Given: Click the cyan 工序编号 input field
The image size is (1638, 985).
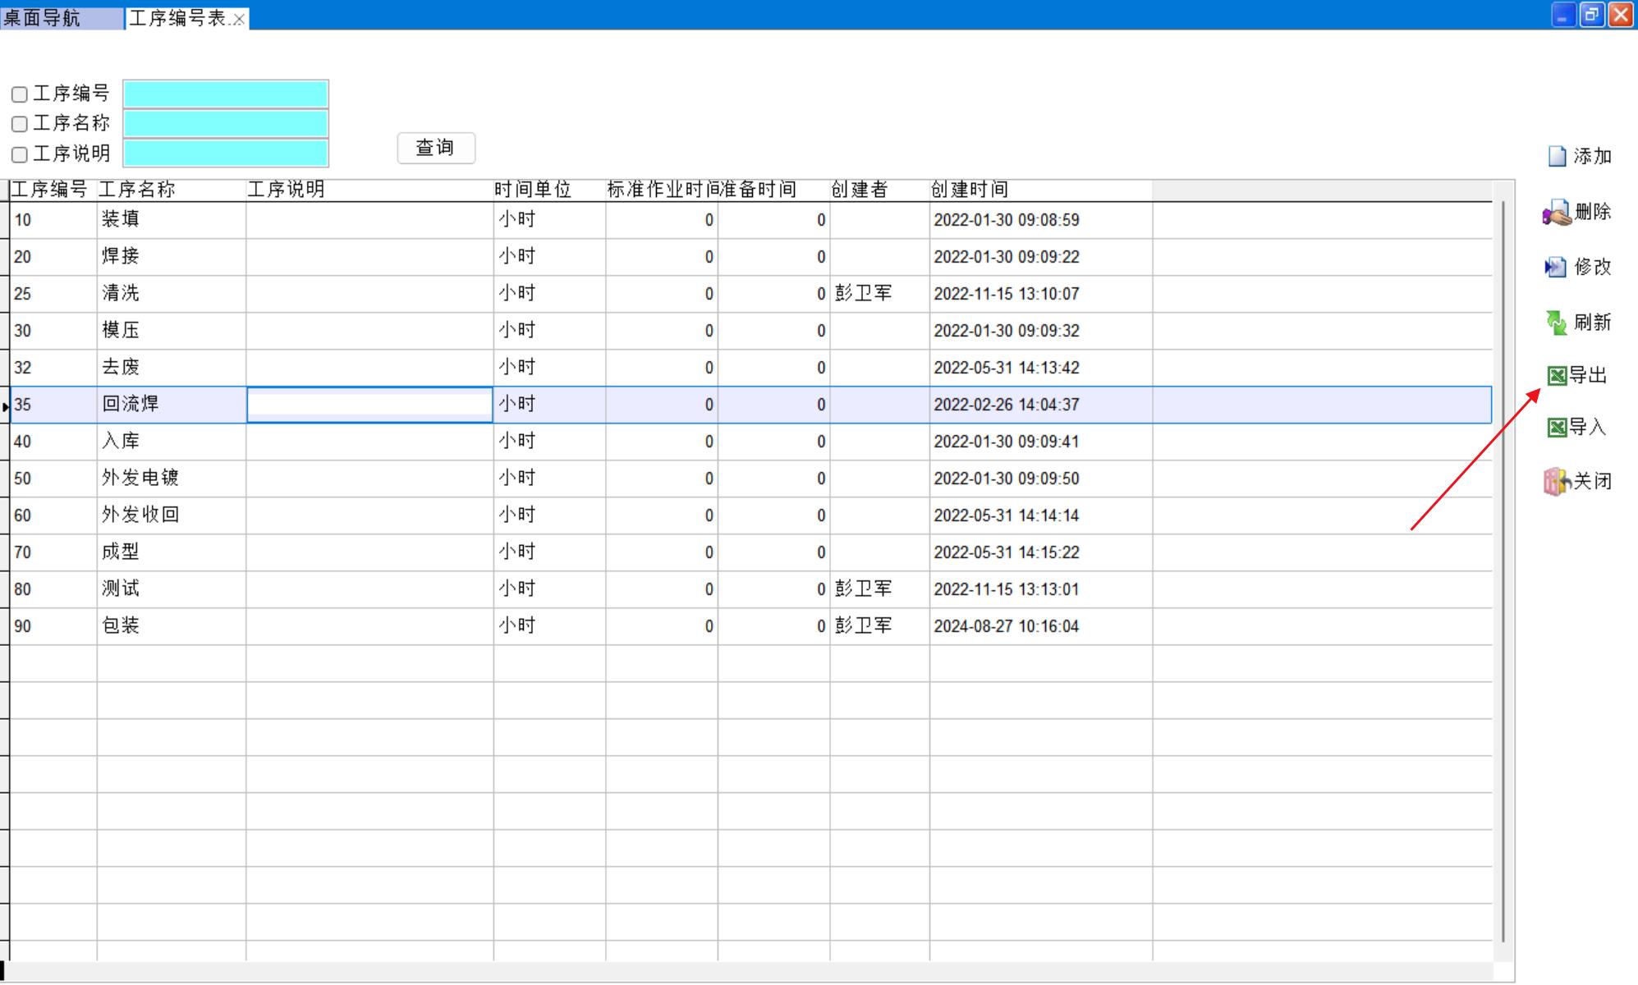Looking at the screenshot, I should pyautogui.click(x=226, y=94).
